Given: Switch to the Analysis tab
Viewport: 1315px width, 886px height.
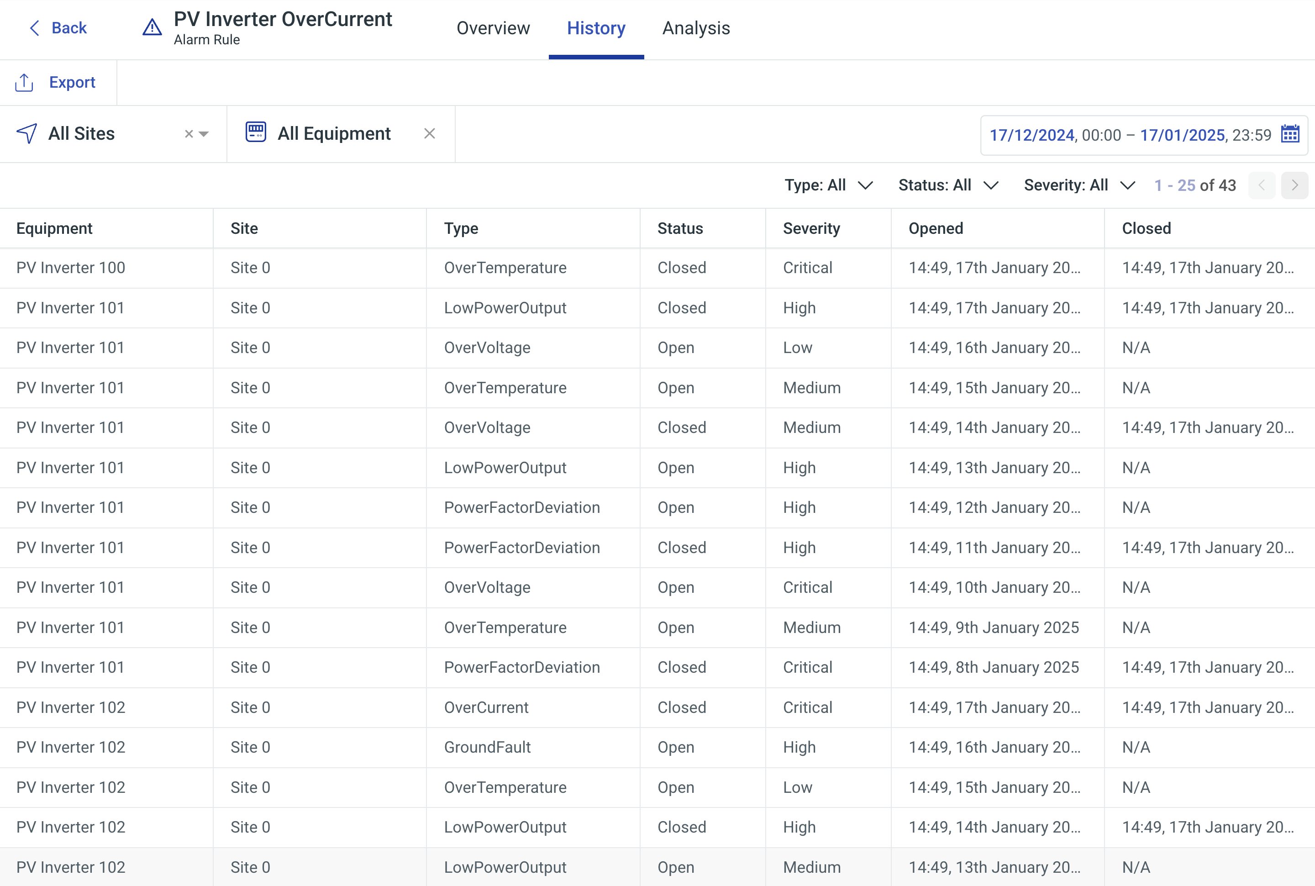Looking at the screenshot, I should pyautogui.click(x=696, y=28).
